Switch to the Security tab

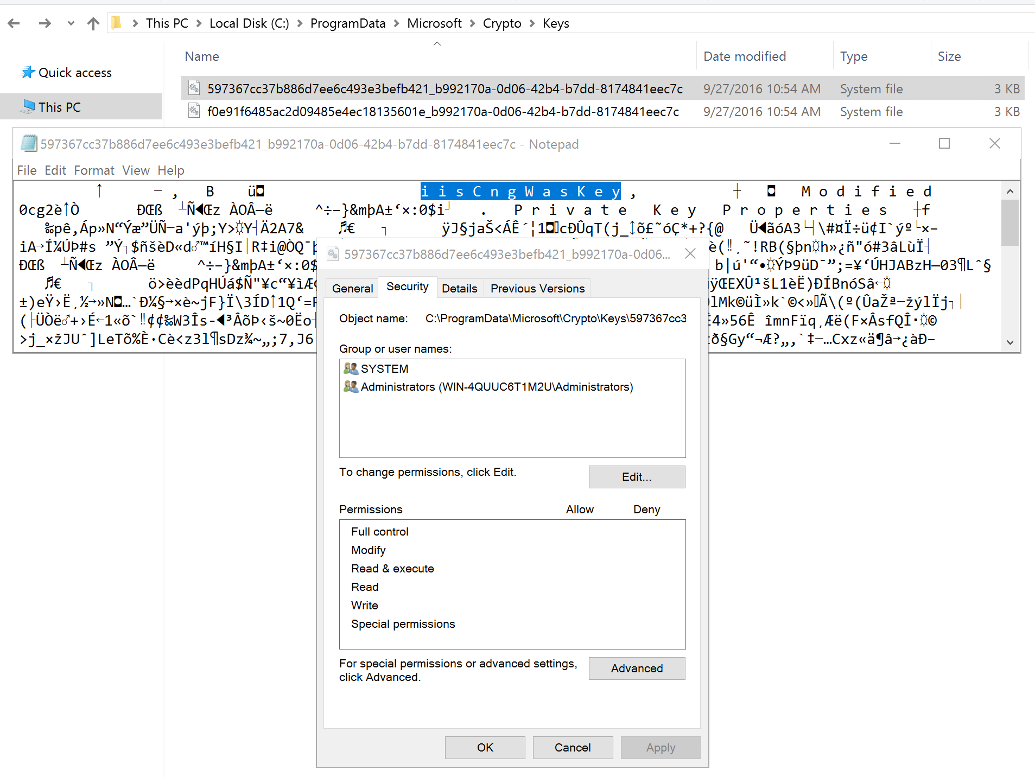click(x=408, y=286)
